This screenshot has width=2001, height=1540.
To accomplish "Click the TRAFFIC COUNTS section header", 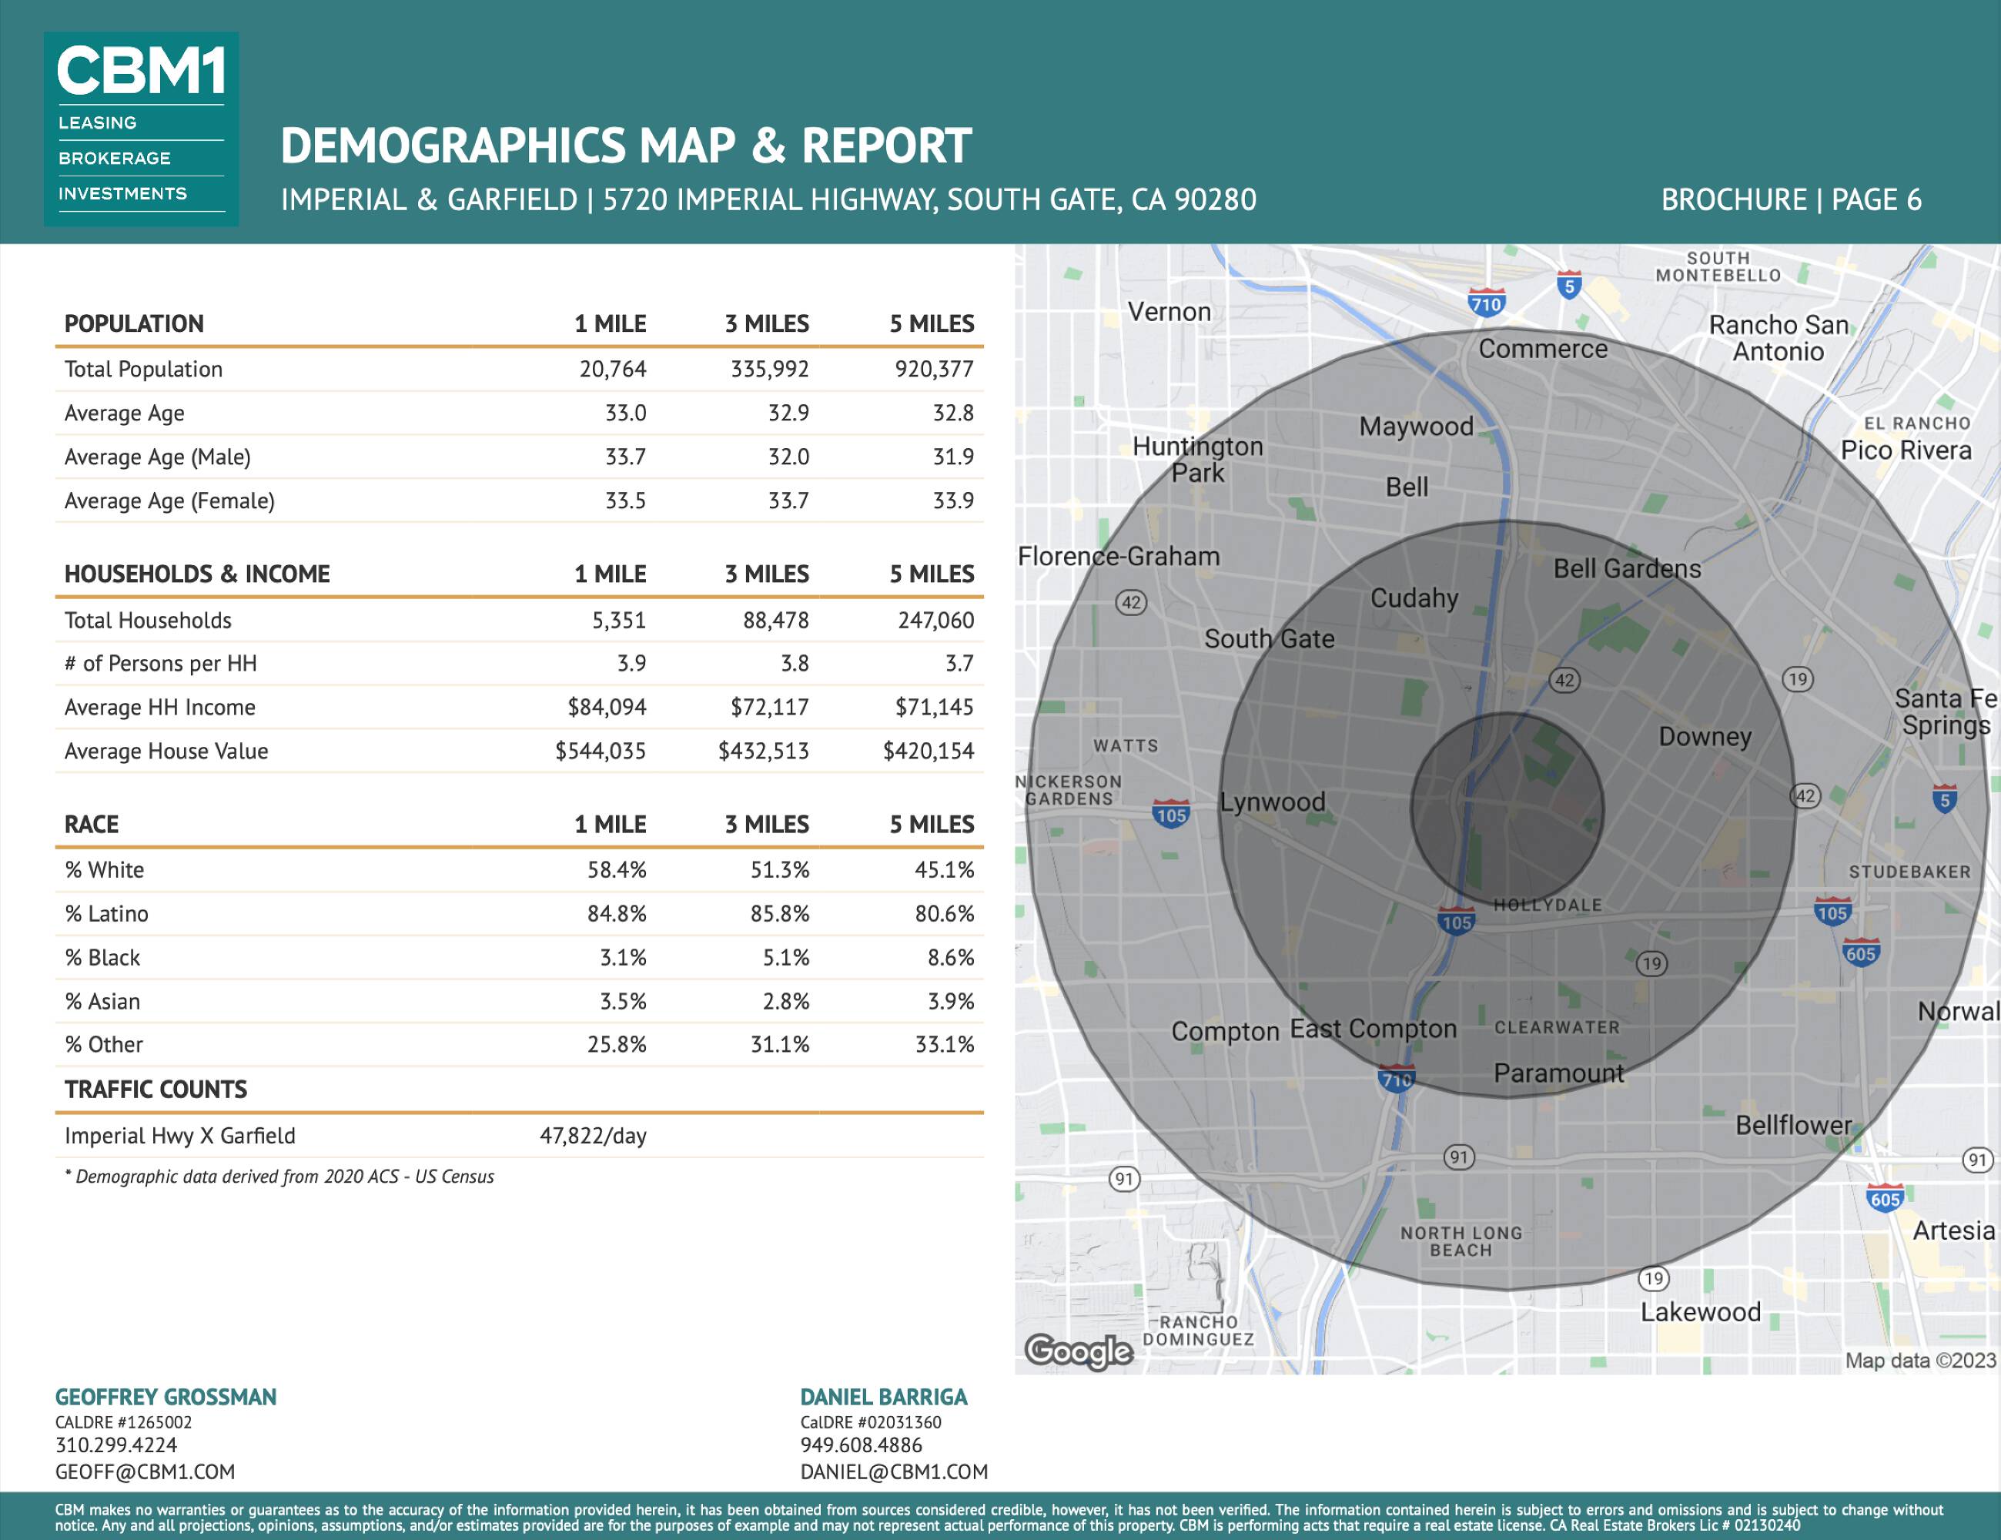I will tap(156, 1090).
